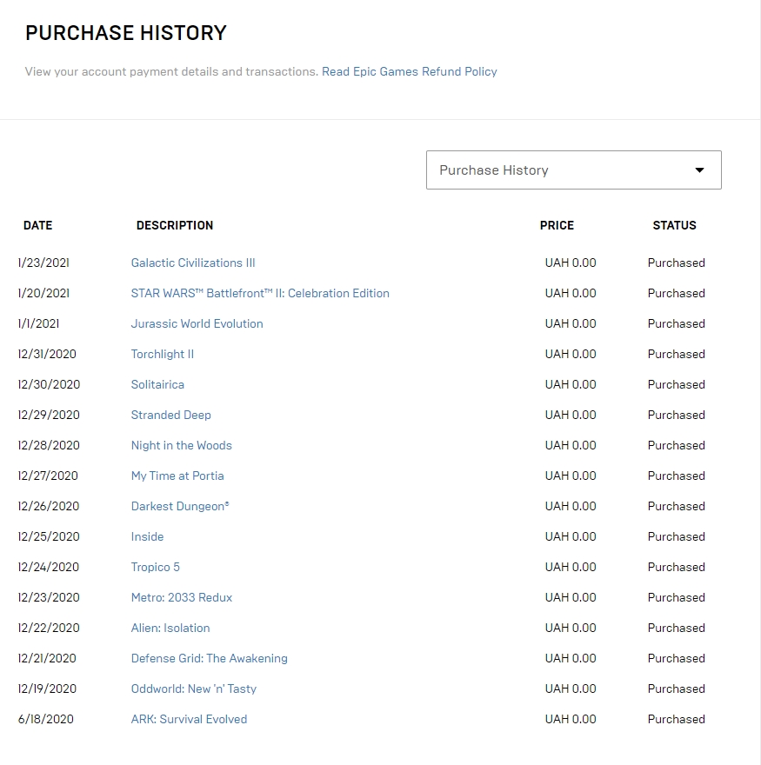Select Jurassic World Evolution entry

click(x=197, y=323)
